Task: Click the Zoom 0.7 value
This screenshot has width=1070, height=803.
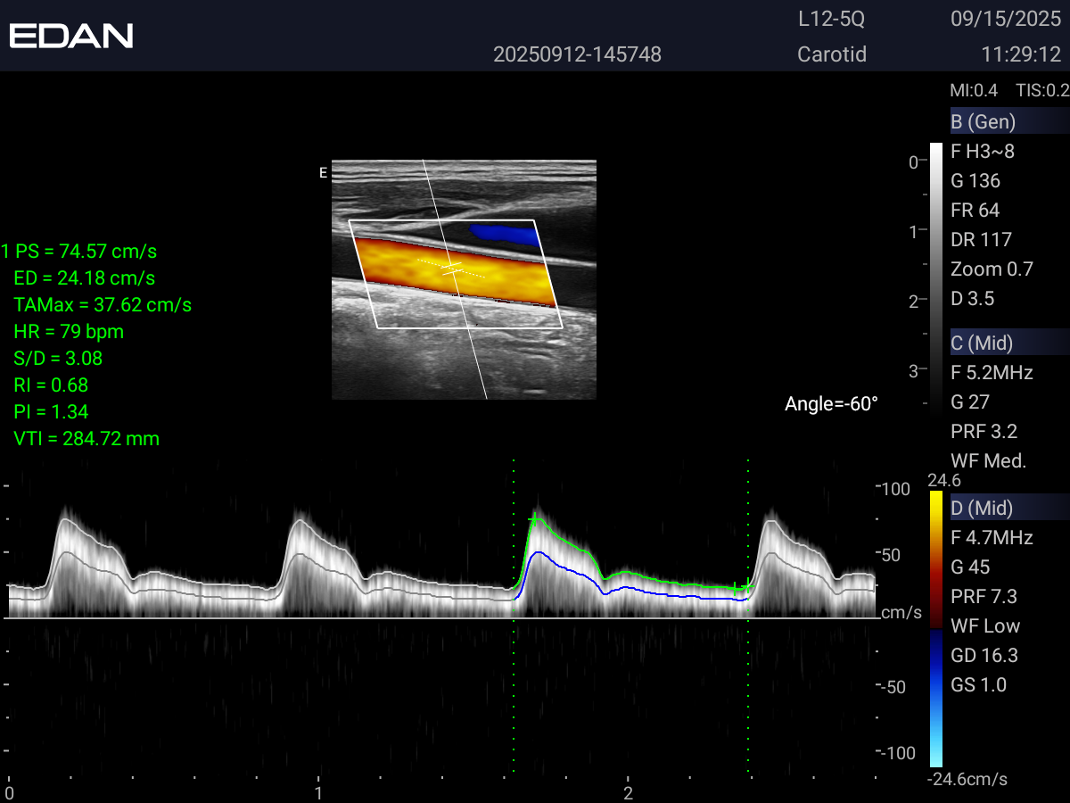Action: 992,269
